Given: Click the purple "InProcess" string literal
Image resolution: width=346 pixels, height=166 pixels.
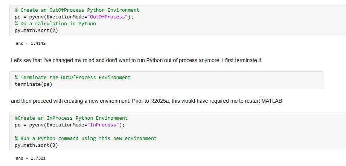Looking at the screenshot, I should [x=103, y=125].
